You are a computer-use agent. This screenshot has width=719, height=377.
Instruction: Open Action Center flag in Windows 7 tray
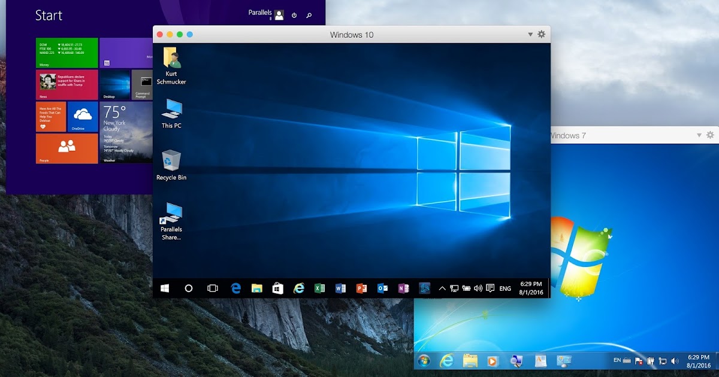pos(639,361)
